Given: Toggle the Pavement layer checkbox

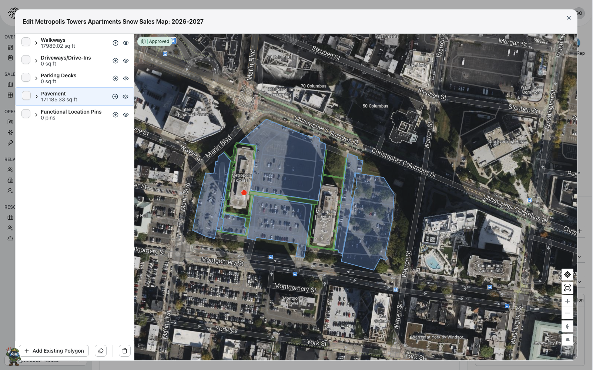Looking at the screenshot, I should coord(26,95).
